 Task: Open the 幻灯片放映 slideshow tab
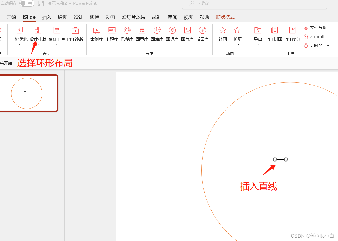tap(134, 17)
